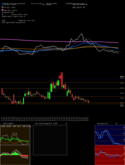Click the blue 20 Day EMA legend swatch
Viewport: 125px width, 165px height.
pos(2,4)
